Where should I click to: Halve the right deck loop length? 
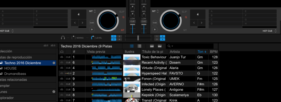click(x=194, y=23)
